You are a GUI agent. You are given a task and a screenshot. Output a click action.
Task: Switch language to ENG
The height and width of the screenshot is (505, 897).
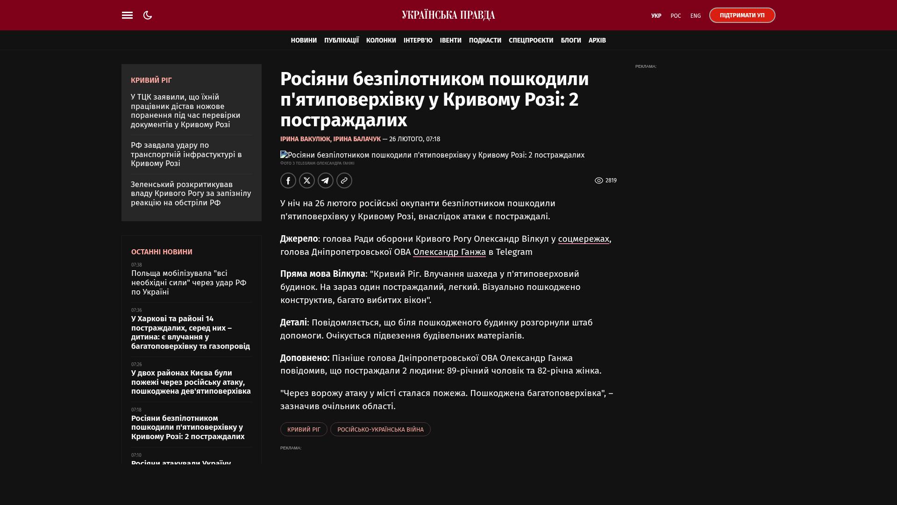coord(695,16)
